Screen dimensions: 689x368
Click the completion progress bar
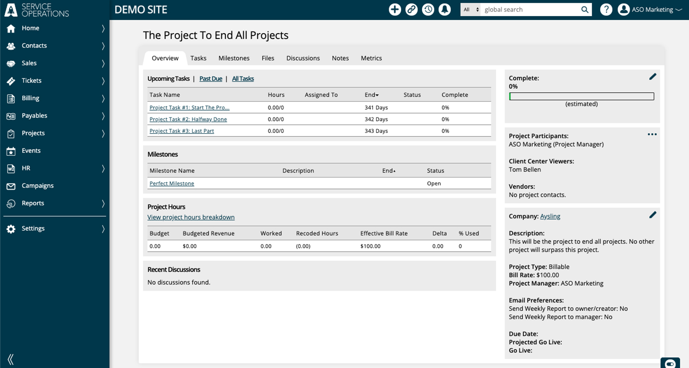click(x=582, y=96)
